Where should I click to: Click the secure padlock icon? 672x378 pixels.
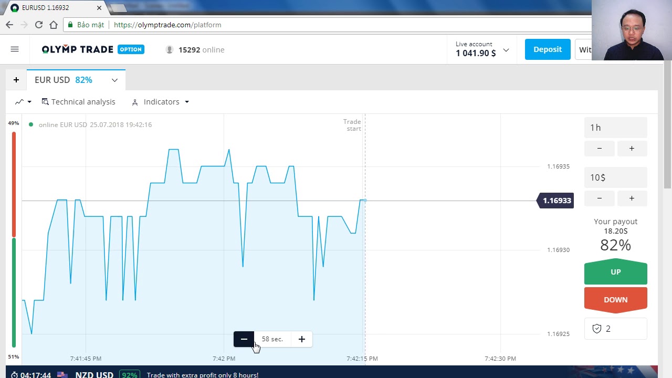pos(70,25)
